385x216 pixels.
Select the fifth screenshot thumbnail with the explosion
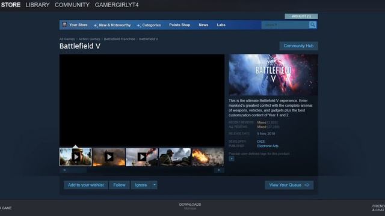pyautogui.click(x=208, y=157)
